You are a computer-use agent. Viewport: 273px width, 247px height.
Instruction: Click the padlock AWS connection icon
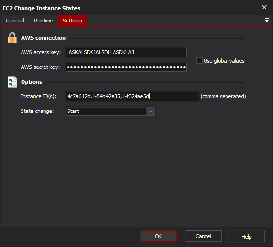(x=12, y=38)
